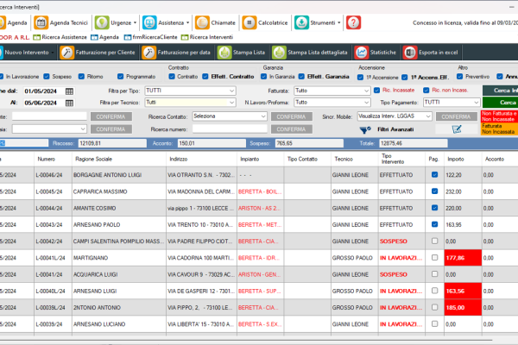This screenshot has width=518, height=345.
Task: Click SOSPESO status for CAMPI SALENTINA row
Action: point(394,241)
